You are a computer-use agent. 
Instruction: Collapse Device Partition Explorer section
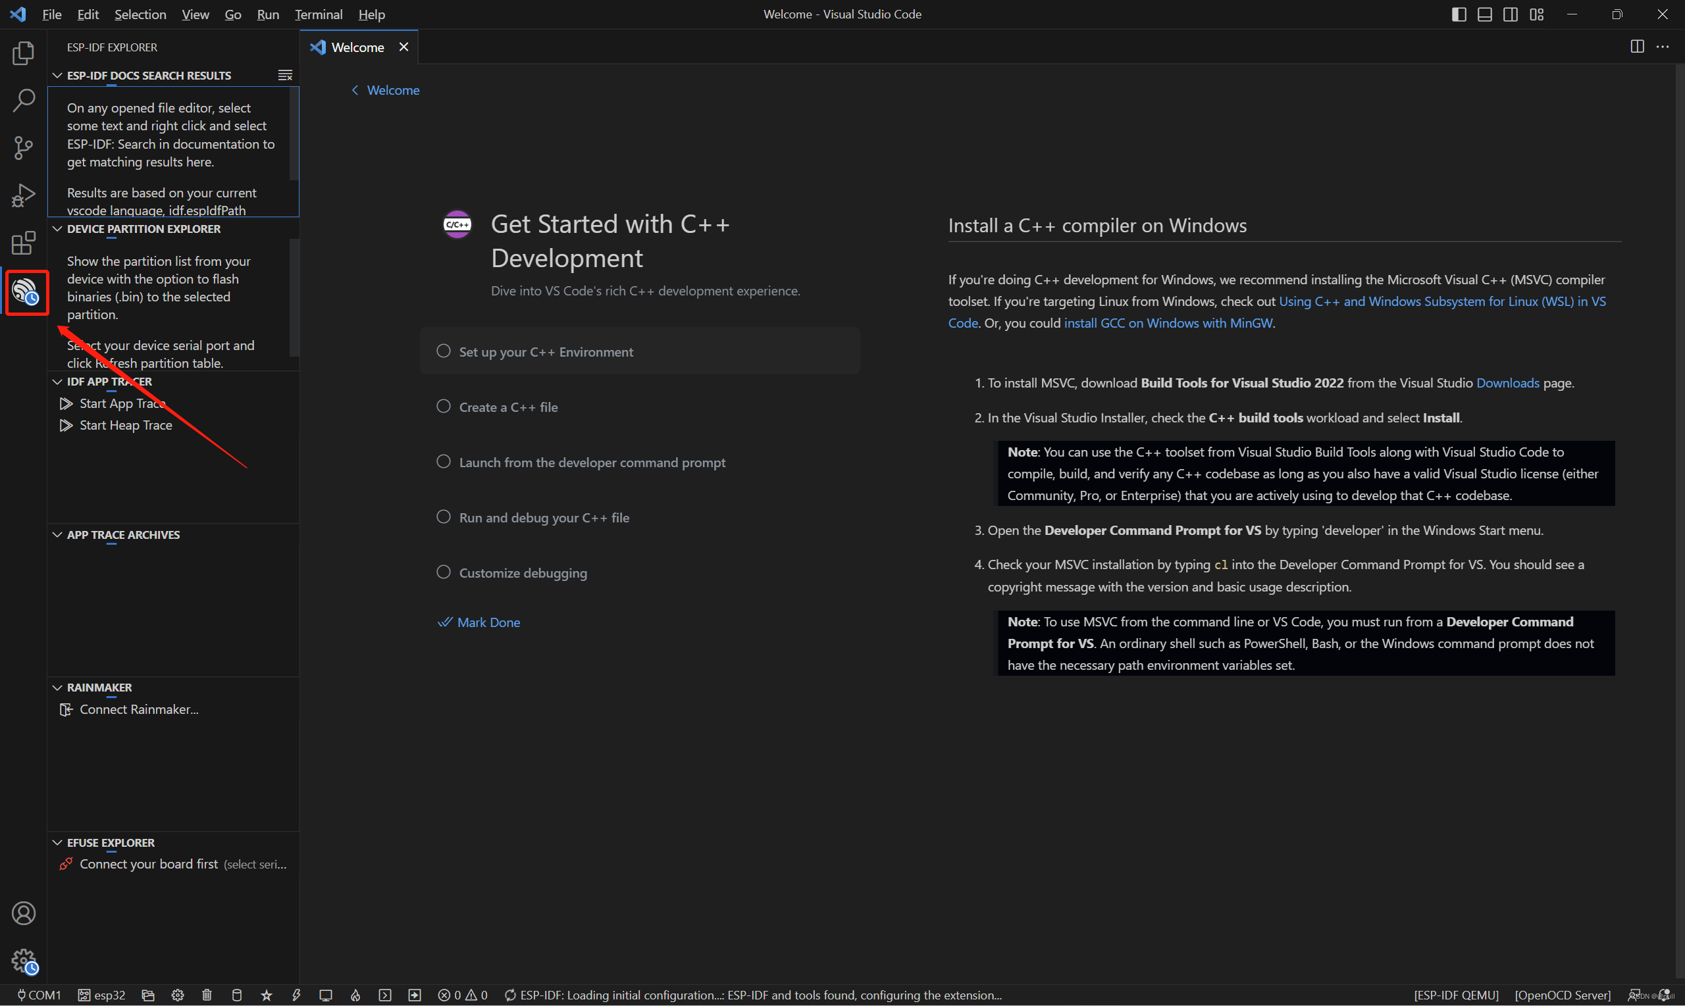tap(58, 229)
